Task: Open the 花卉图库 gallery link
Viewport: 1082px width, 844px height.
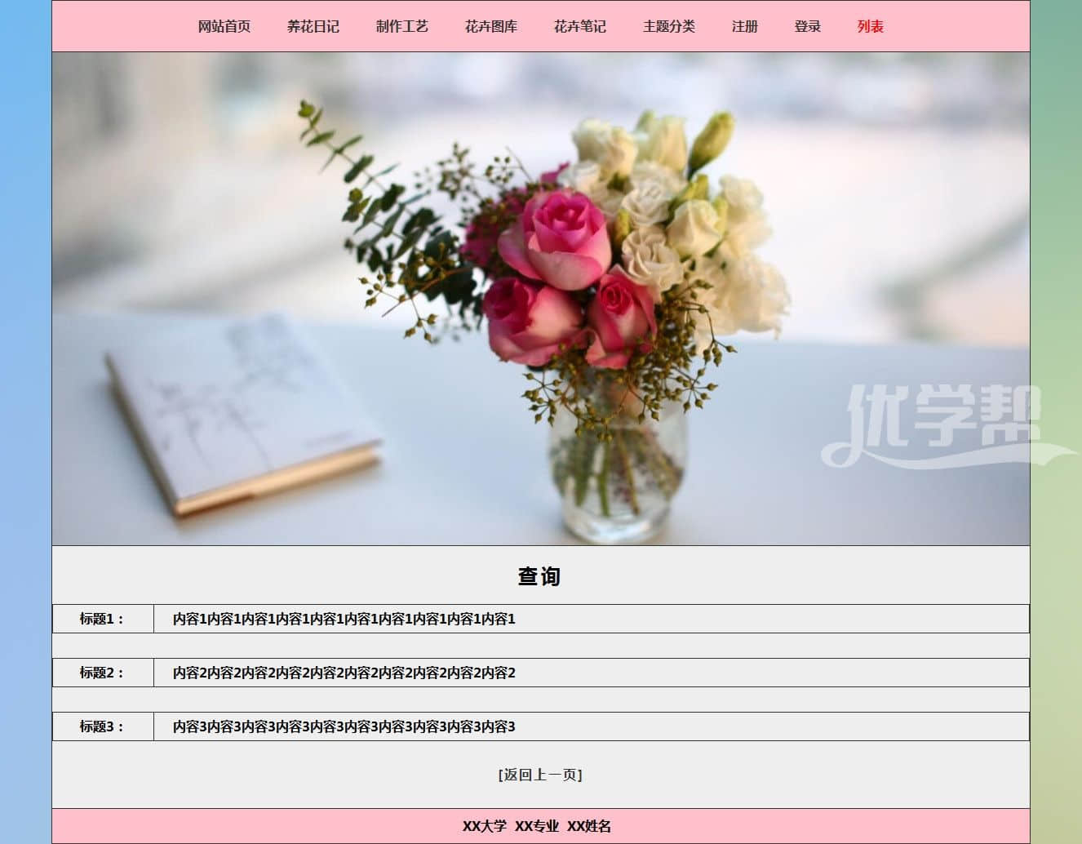Action: [x=490, y=27]
